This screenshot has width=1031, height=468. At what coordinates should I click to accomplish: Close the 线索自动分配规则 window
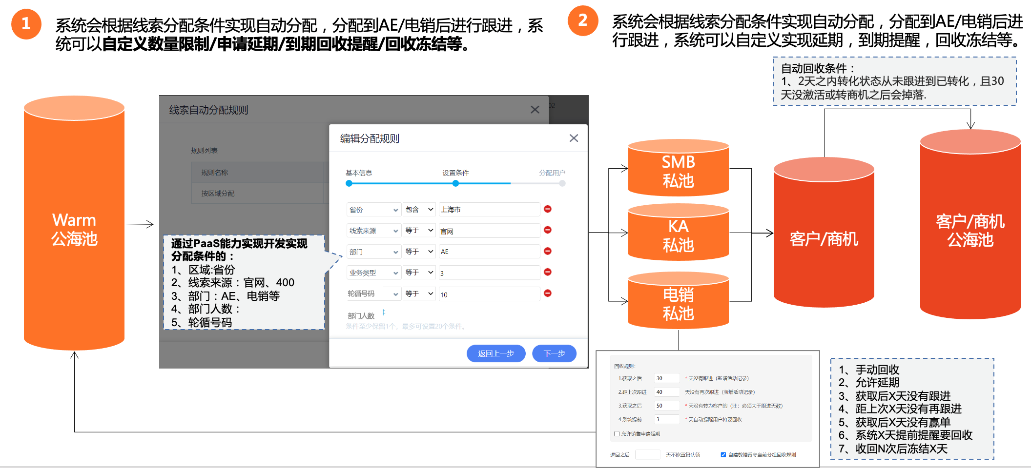(535, 110)
